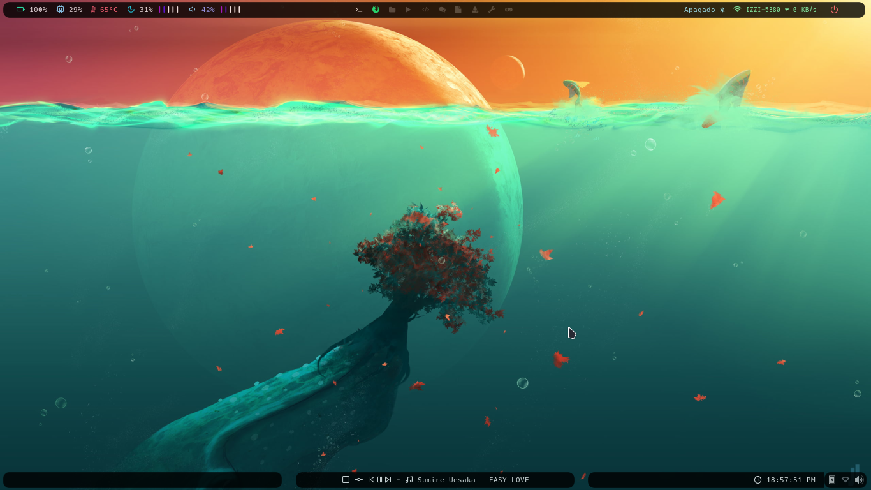Click the clock icon in bottom bar

click(x=758, y=480)
